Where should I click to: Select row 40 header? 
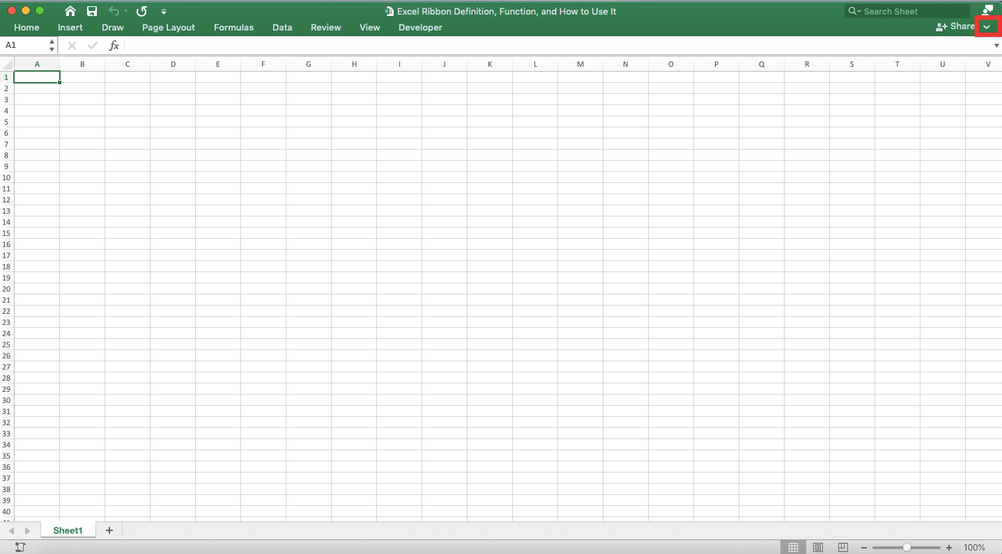pyautogui.click(x=7, y=512)
